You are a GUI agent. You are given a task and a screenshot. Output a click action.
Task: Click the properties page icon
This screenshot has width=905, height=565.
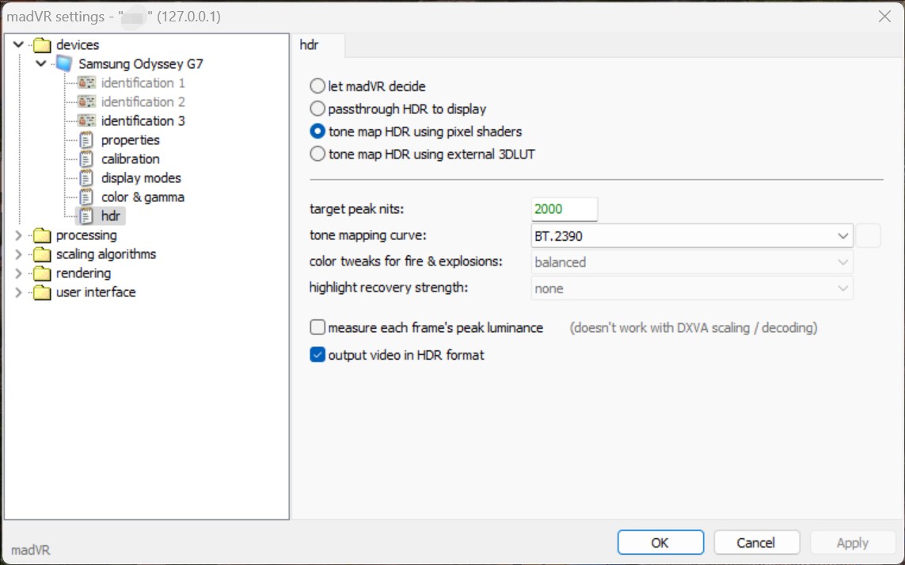(87, 140)
